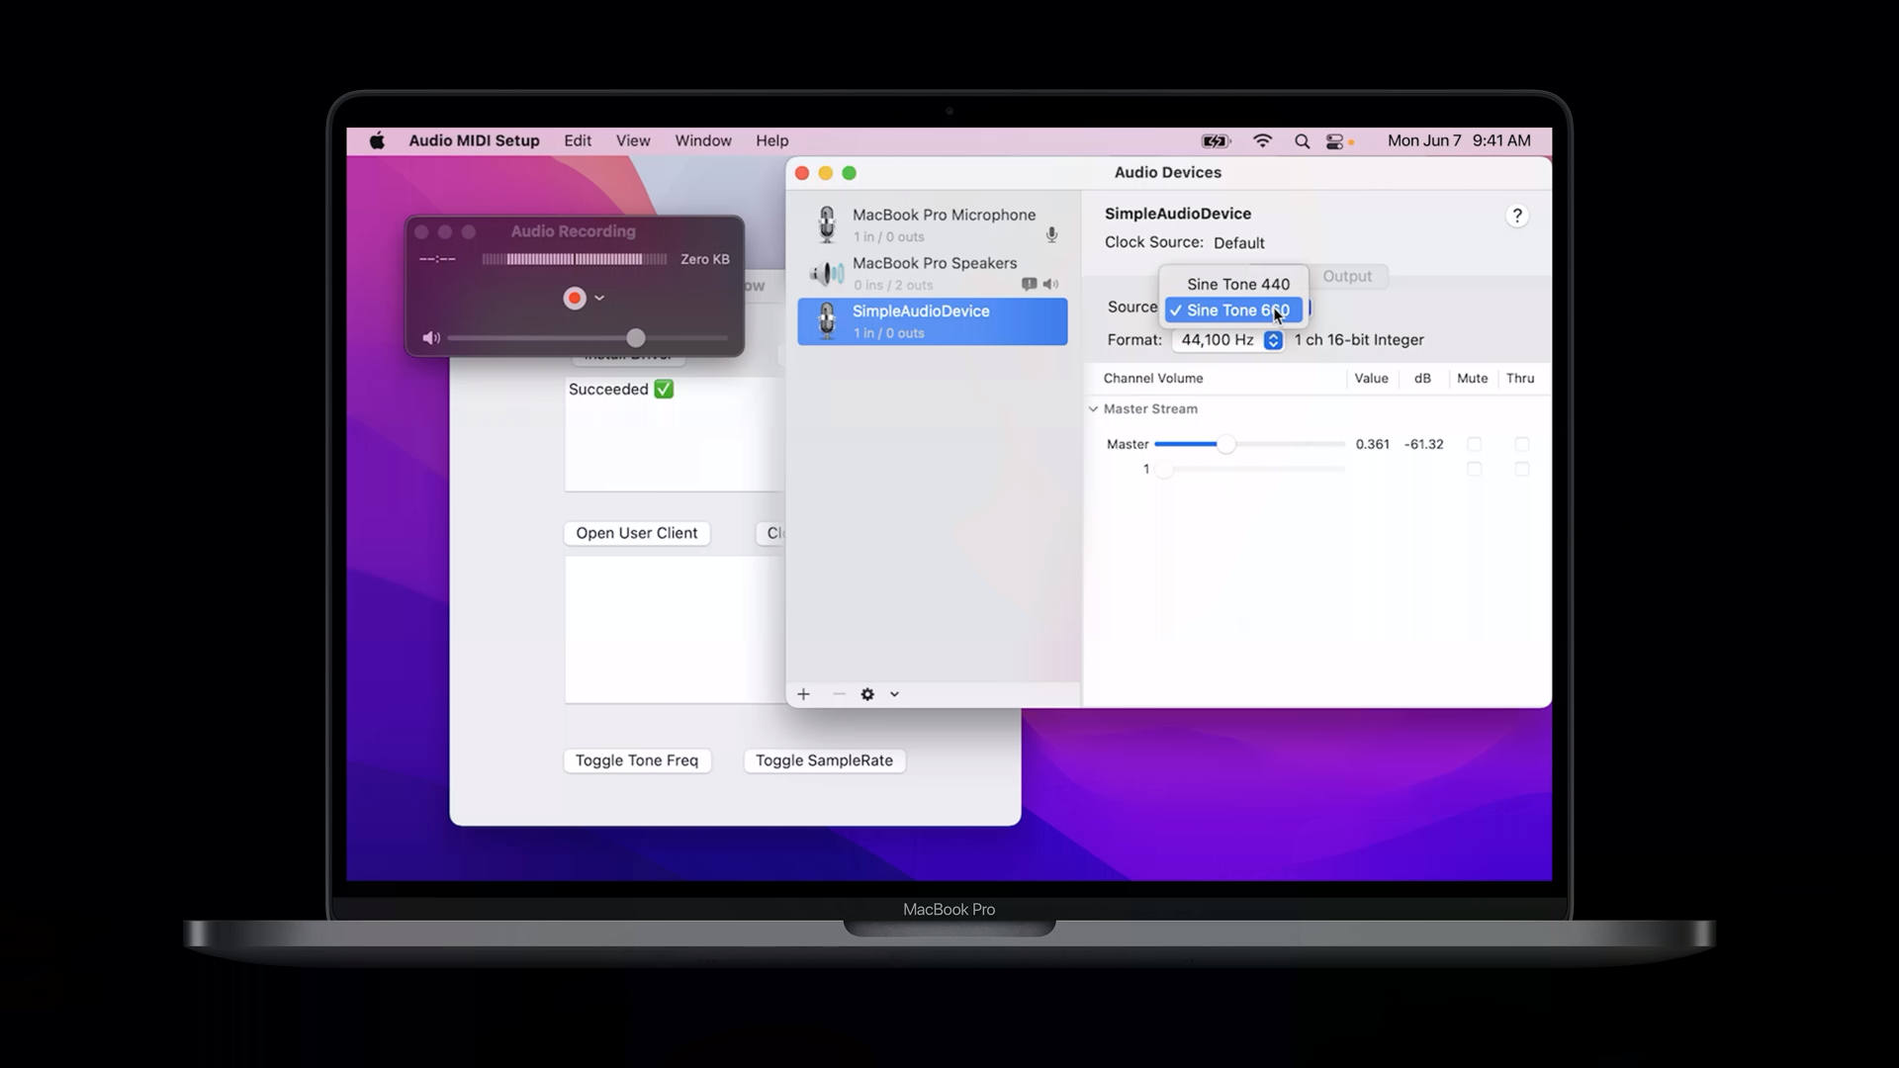This screenshot has width=1899, height=1068.
Task: Toggle Mute checkbox for channel 1
Action: (x=1474, y=469)
